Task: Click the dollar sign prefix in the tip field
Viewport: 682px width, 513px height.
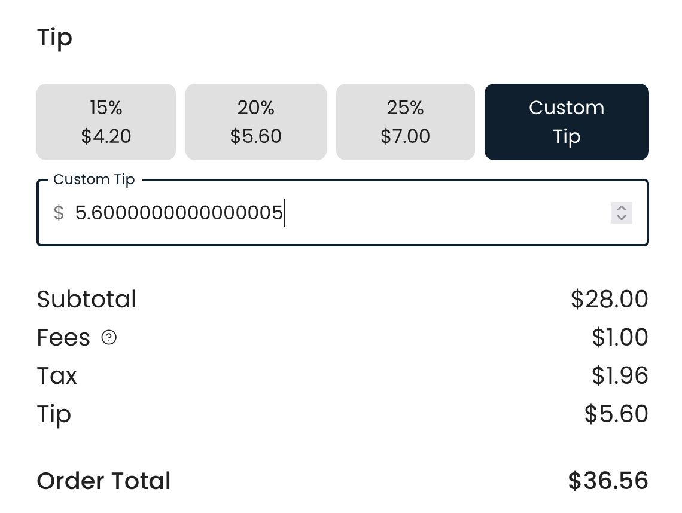Action: [59, 213]
